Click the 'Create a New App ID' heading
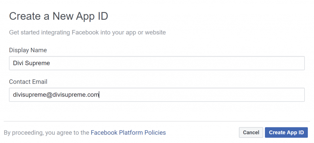 point(59,16)
